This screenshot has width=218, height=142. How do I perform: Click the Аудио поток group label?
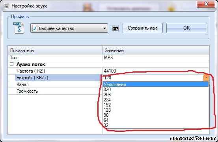(x=31, y=64)
